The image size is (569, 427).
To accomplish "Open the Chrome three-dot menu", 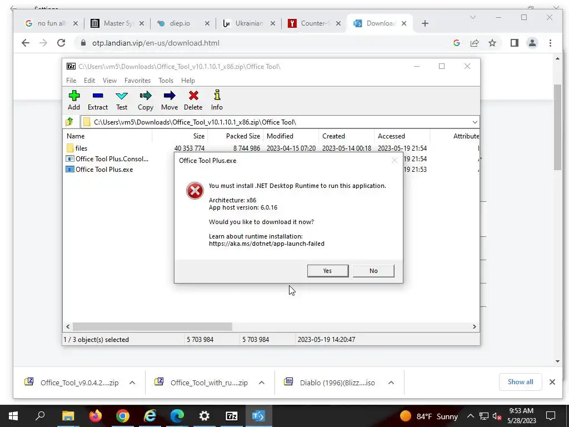I will (x=550, y=43).
